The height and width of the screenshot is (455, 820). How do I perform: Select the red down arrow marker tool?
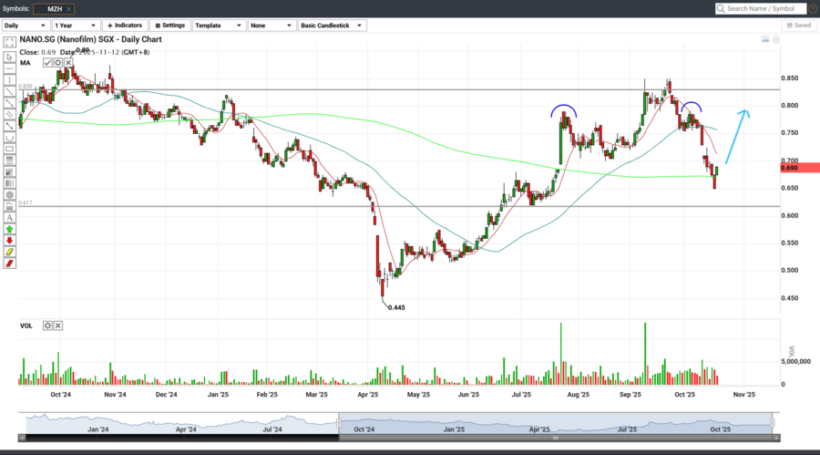(x=9, y=241)
